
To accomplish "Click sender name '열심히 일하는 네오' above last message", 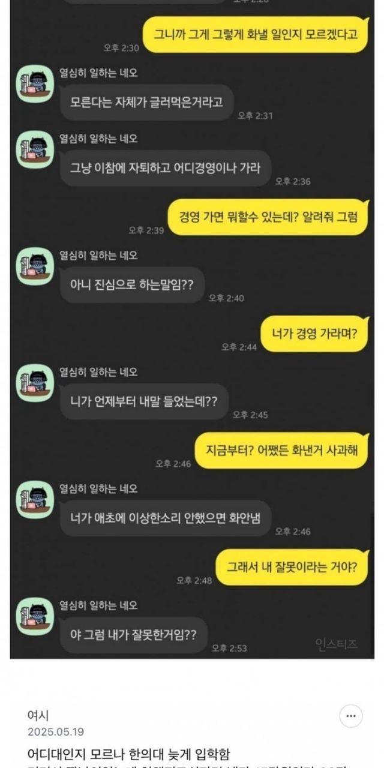I will (98, 605).
